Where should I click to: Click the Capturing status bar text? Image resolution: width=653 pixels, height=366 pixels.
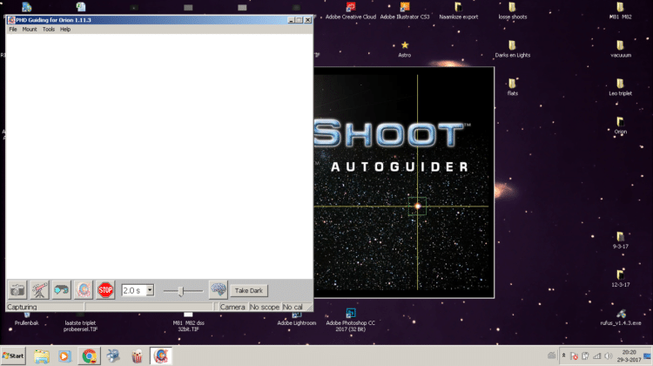click(x=22, y=308)
